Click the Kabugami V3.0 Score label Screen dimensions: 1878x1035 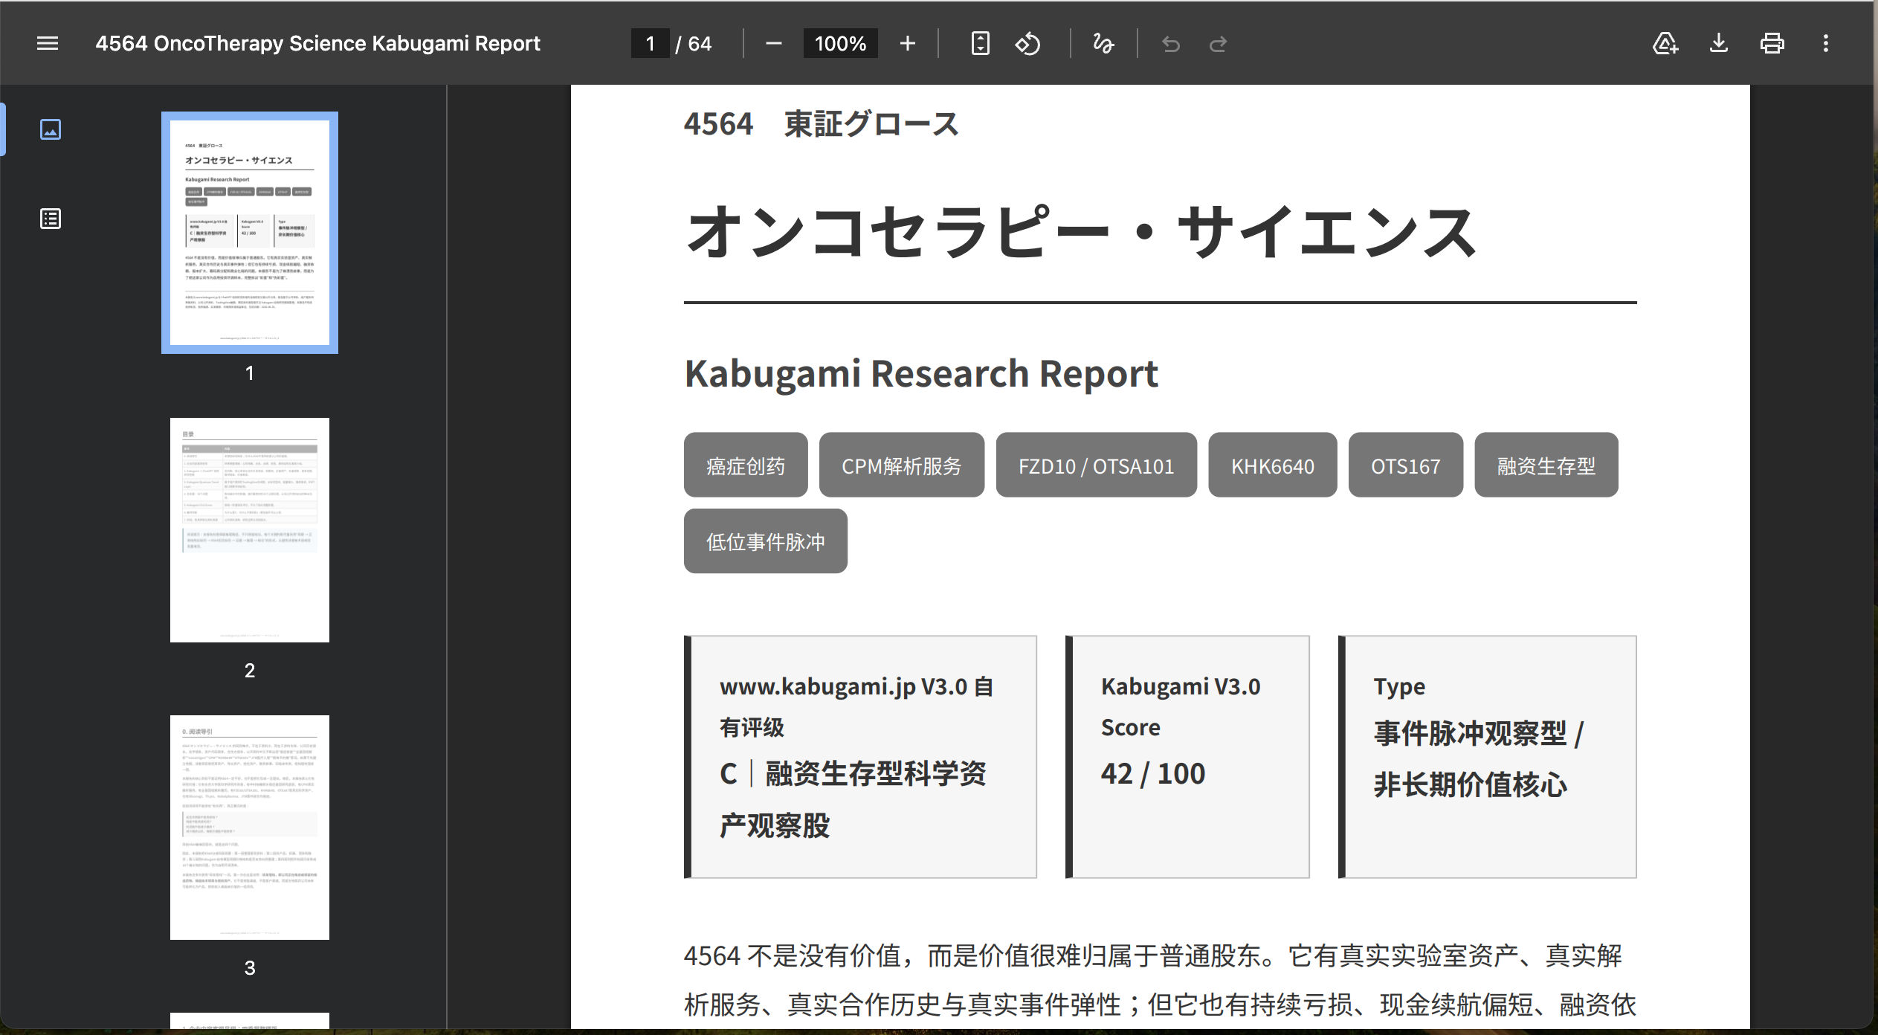1181,706
